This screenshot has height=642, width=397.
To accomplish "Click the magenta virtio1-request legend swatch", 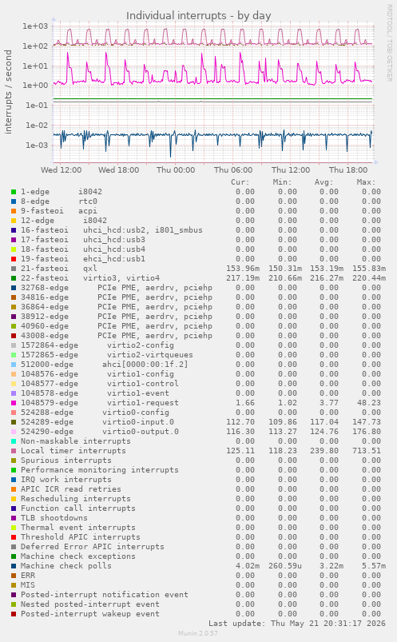I will coord(14,403).
